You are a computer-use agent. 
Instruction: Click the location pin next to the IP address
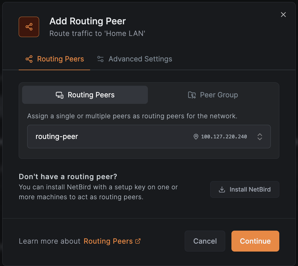click(196, 136)
